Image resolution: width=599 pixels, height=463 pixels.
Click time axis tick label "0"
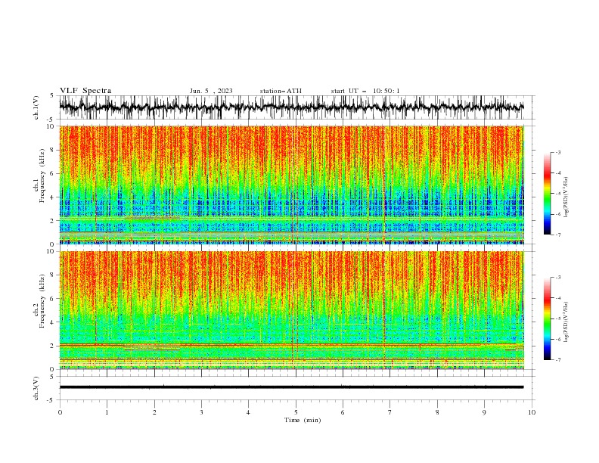click(x=60, y=412)
